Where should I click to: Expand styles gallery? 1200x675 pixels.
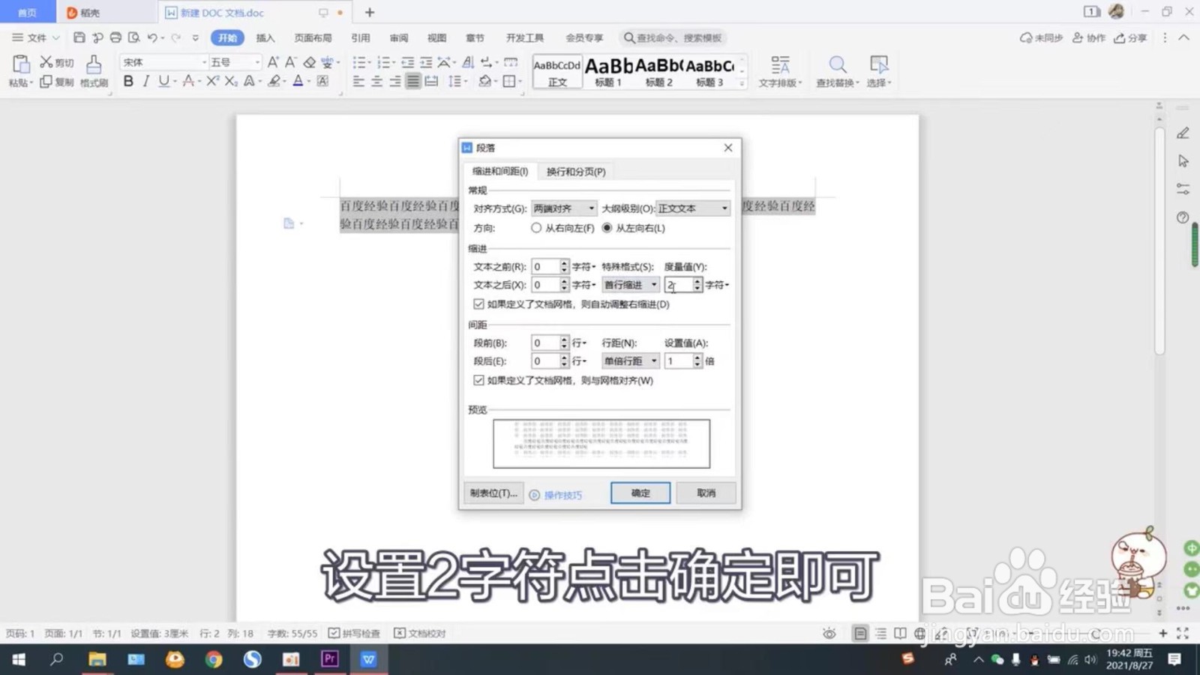(742, 83)
